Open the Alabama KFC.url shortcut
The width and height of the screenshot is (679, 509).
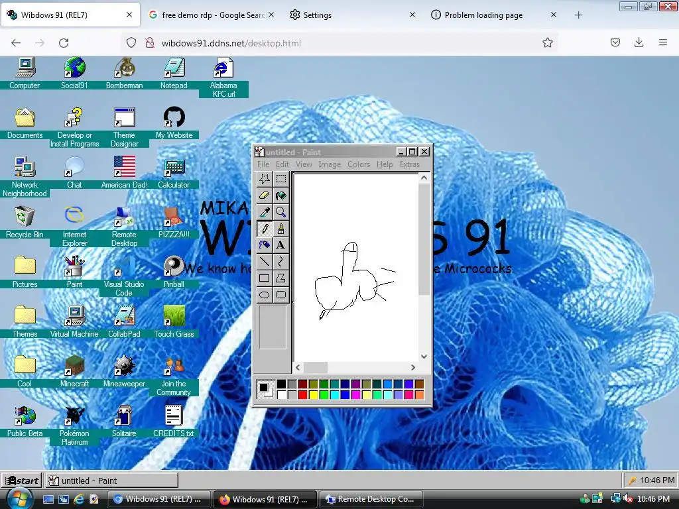click(223, 78)
